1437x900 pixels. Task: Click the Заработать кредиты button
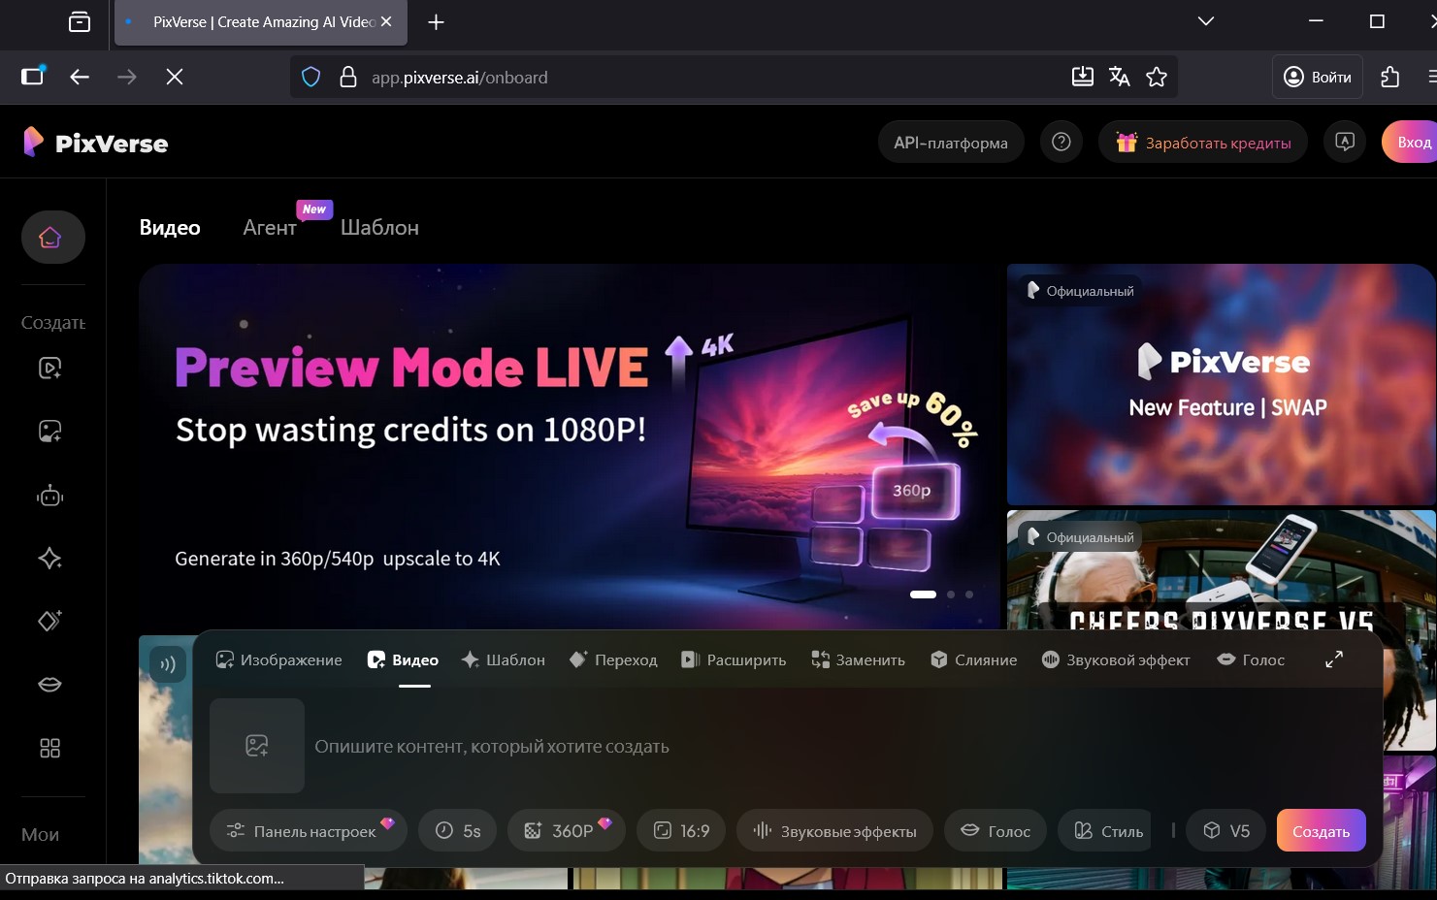[x=1203, y=143]
